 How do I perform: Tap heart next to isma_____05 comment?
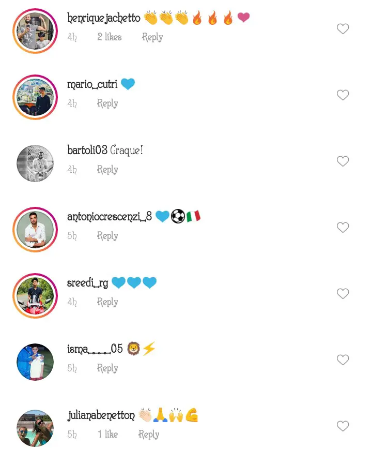[x=343, y=360]
